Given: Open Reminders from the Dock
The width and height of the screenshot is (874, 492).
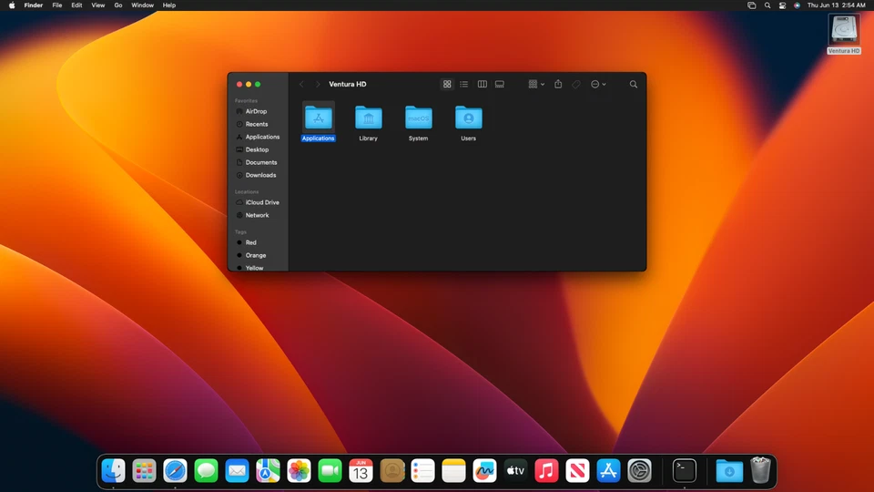Looking at the screenshot, I should [422, 471].
